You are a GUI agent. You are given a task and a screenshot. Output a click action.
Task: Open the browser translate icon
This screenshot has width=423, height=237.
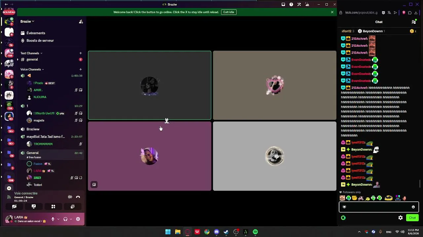click(x=389, y=13)
